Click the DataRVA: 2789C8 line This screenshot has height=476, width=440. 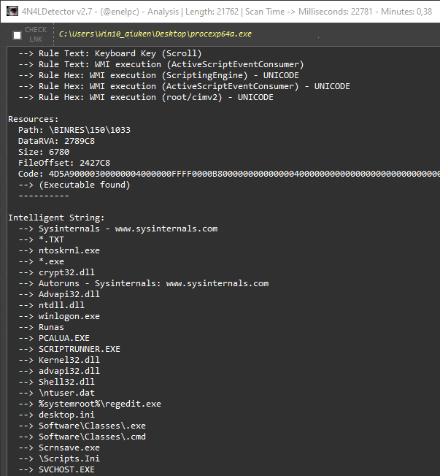click(56, 141)
